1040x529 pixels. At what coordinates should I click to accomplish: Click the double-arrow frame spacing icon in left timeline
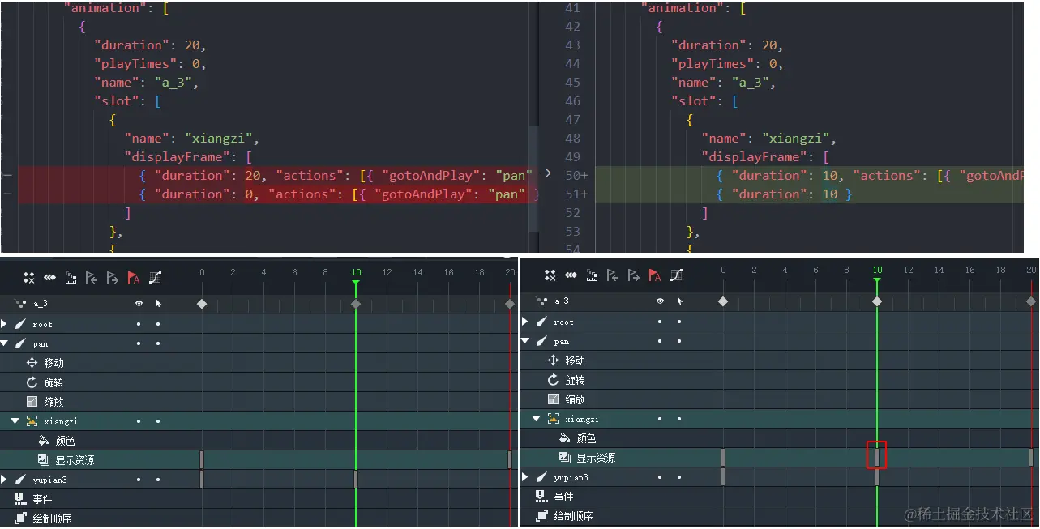click(x=50, y=278)
